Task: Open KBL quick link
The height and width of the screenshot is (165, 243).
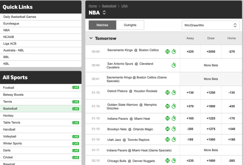Action: tap(40, 63)
